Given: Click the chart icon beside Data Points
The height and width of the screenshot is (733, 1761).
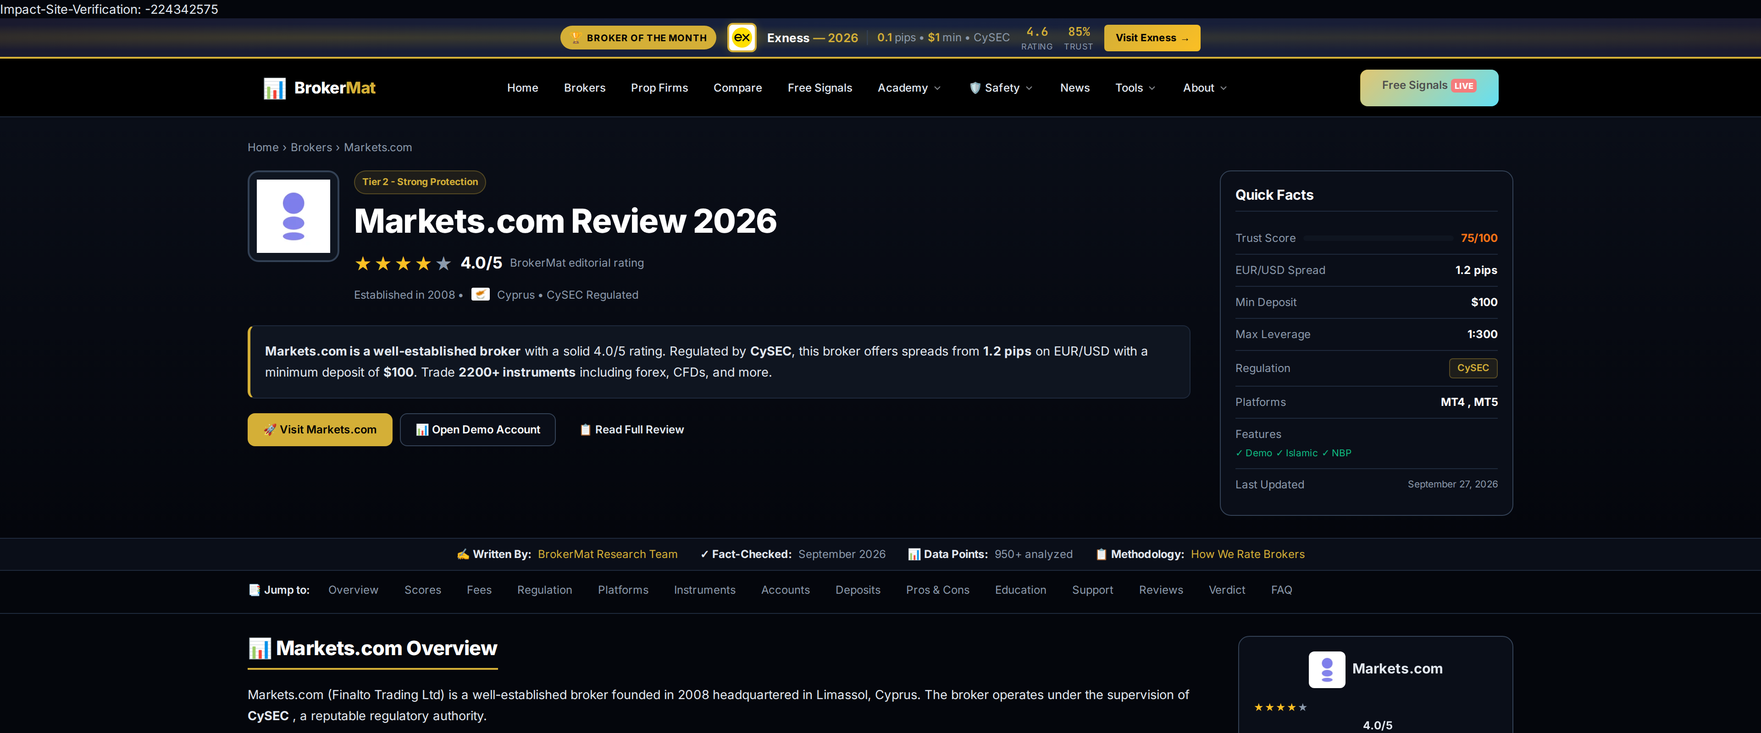Looking at the screenshot, I should click(914, 554).
